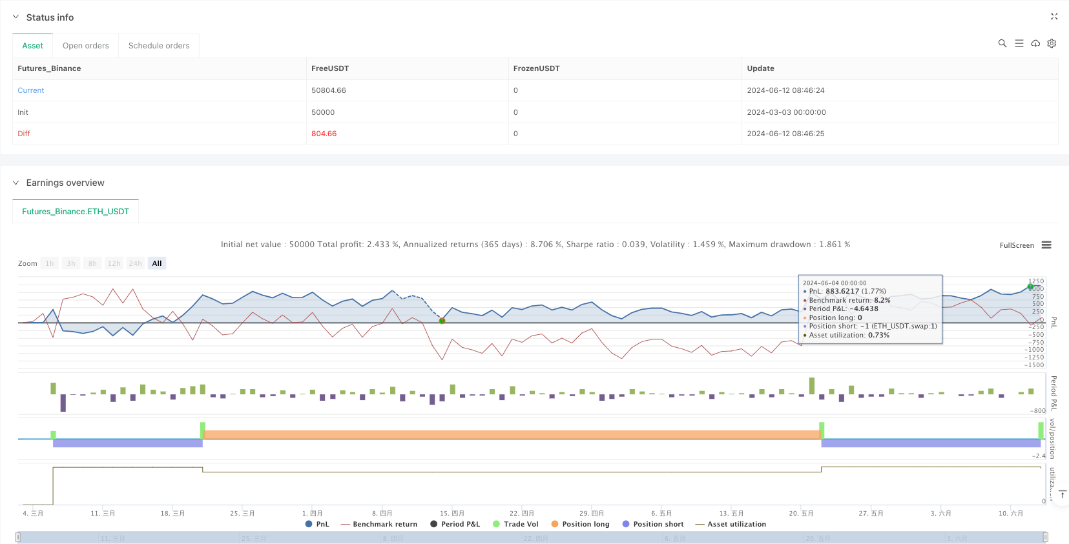This screenshot has width=1069, height=544.
Task: Toggle the Benchmark return legend series
Action: [379, 524]
